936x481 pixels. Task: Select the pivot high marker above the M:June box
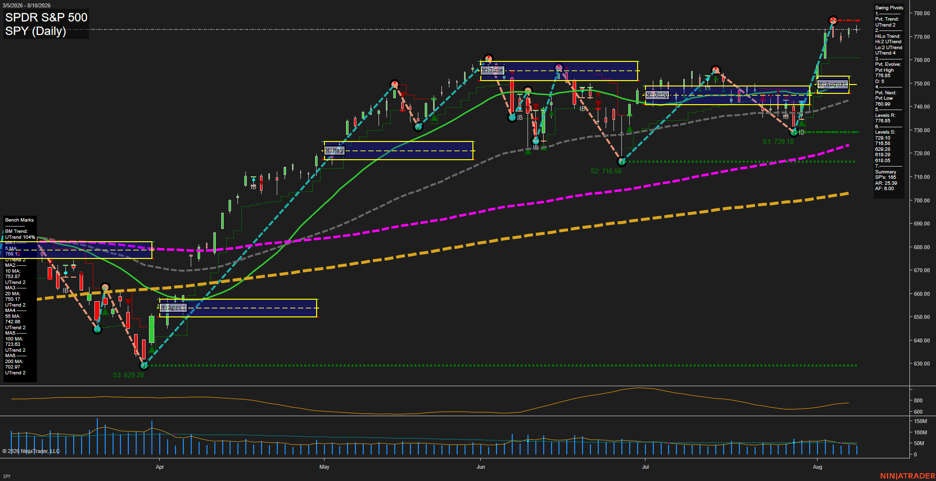click(488, 58)
